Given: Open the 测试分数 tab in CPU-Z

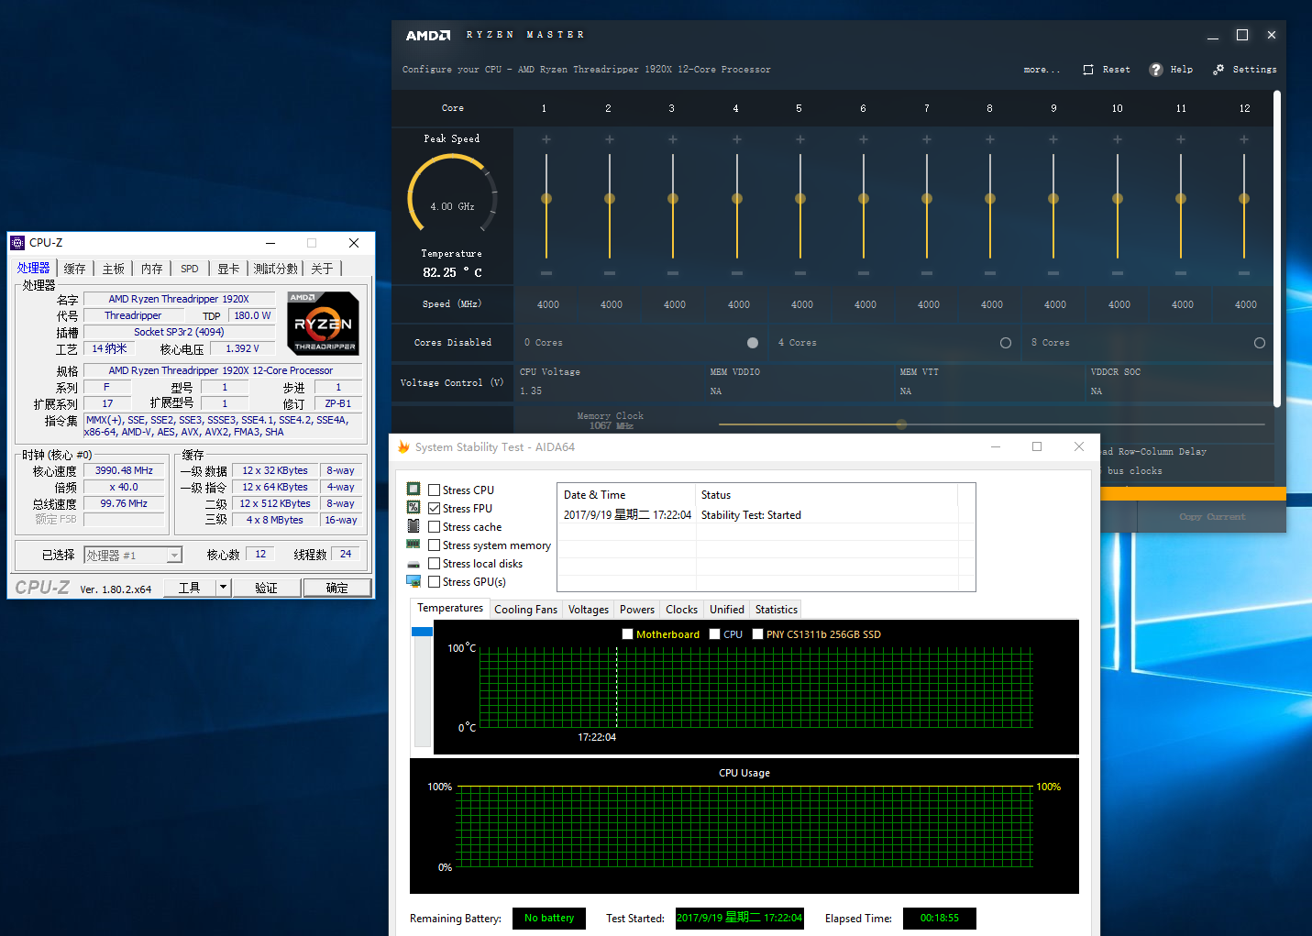Looking at the screenshot, I should [276, 269].
